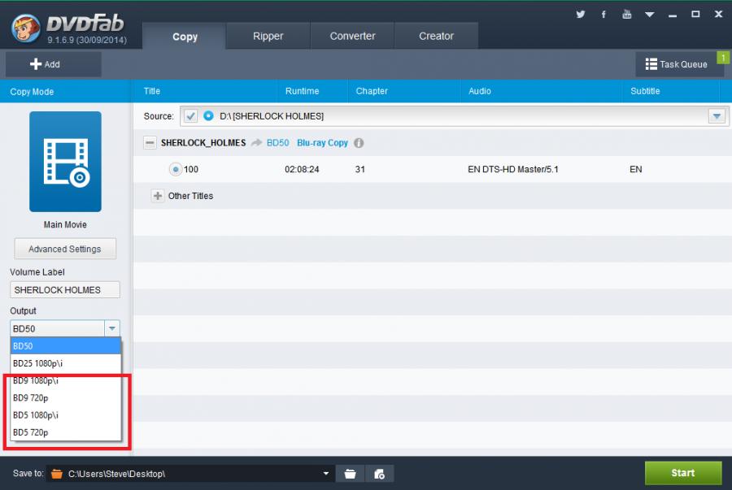This screenshot has height=490, width=732.
Task: Switch to the Converter tab
Action: tap(352, 36)
